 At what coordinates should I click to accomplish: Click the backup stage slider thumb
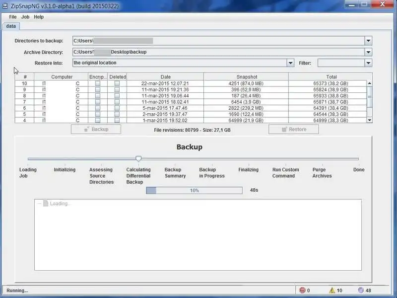[x=138, y=158]
